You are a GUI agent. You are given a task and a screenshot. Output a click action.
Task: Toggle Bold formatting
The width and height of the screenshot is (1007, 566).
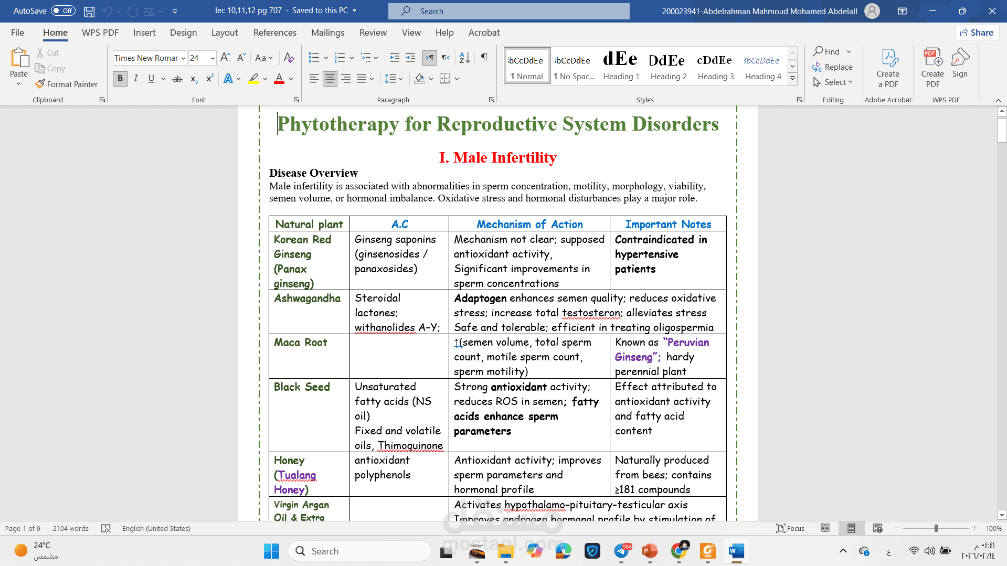[120, 79]
